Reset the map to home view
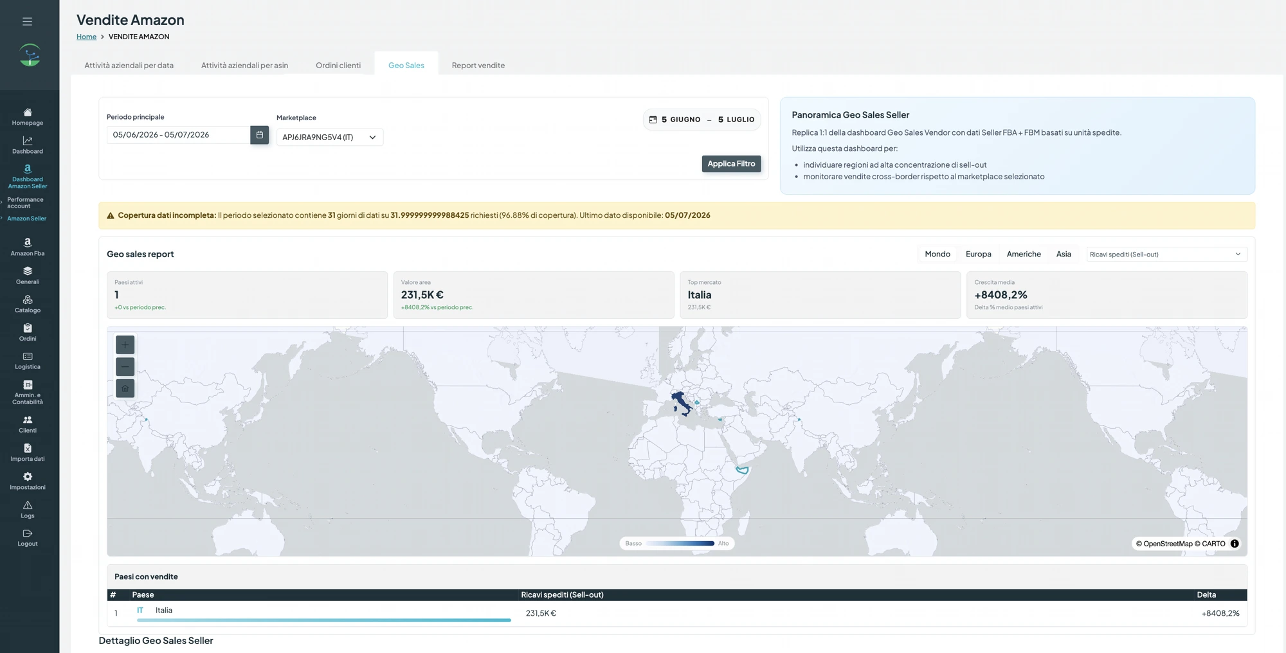Image resolution: width=1286 pixels, height=653 pixels. pyautogui.click(x=125, y=388)
